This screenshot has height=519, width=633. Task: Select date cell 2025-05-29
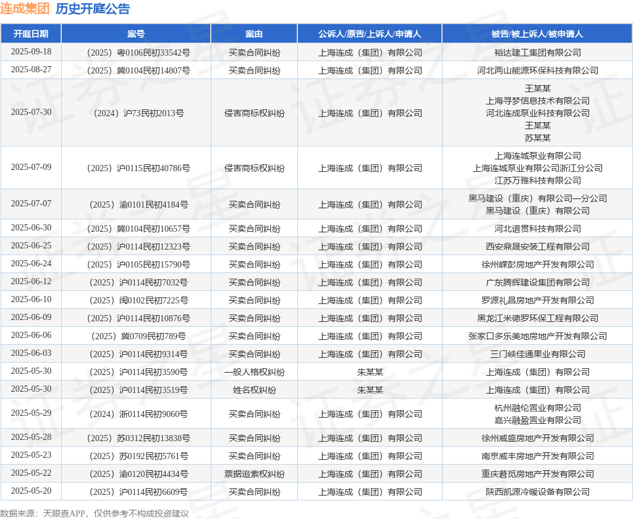pos(31,413)
